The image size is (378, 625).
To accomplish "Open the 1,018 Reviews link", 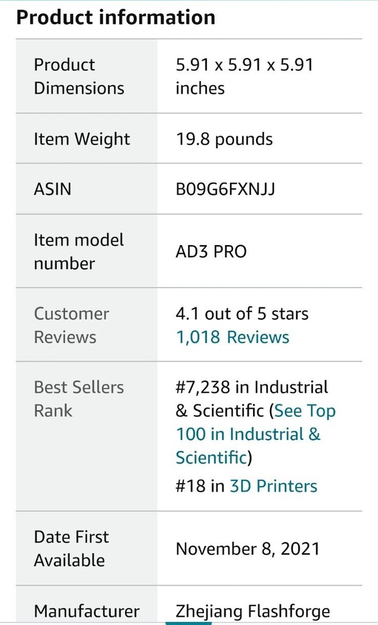I will click(x=232, y=337).
